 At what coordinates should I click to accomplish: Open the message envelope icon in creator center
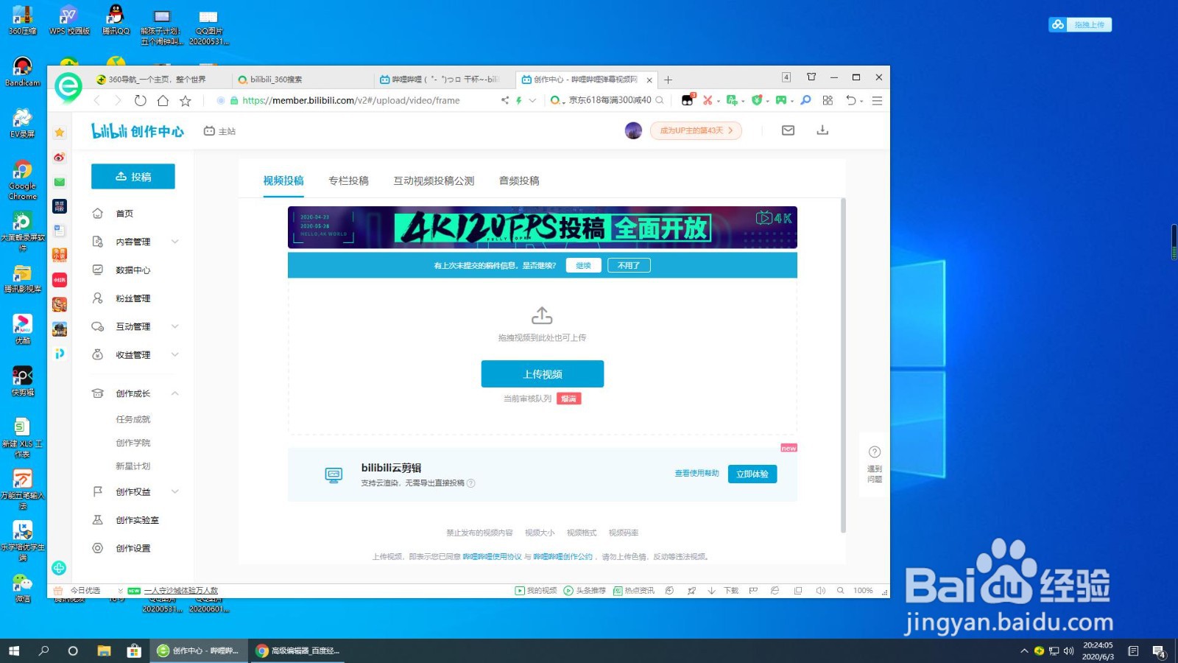pyautogui.click(x=788, y=130)
